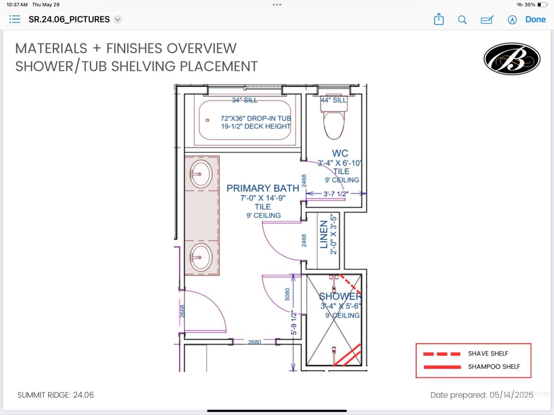Tap the 10:37 AM clock in status bar
Screen dimensions: 554x415
pyautogui.click(x=17, y=4)
